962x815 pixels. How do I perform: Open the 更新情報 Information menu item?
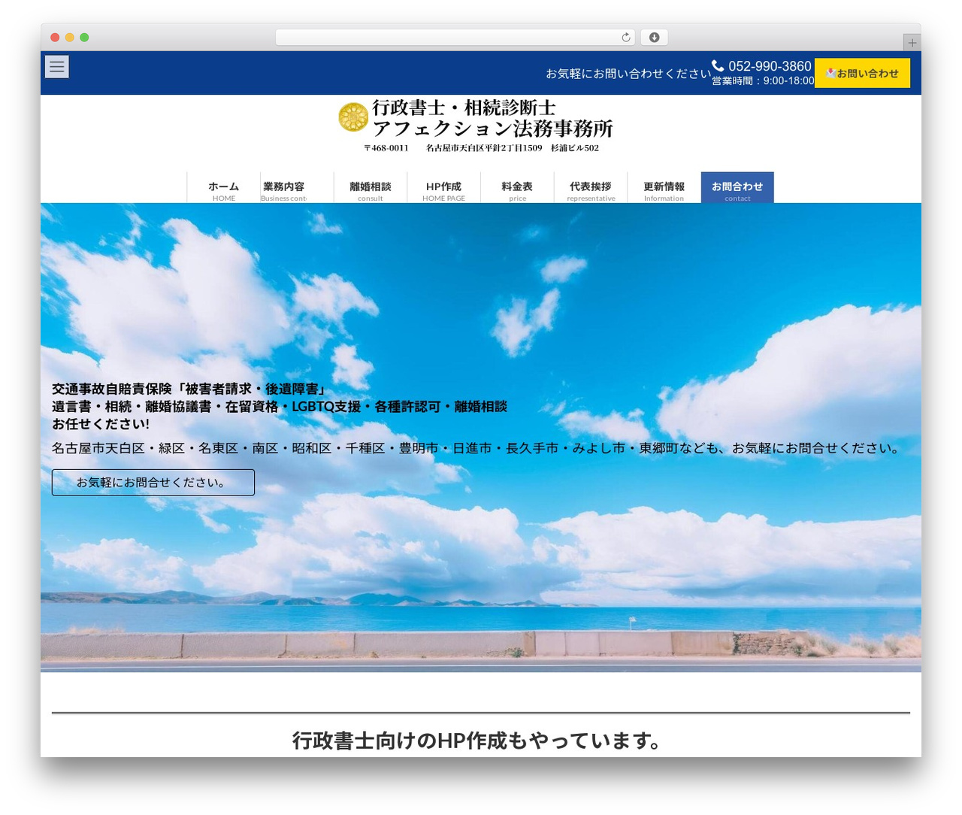tap(664, 188)
